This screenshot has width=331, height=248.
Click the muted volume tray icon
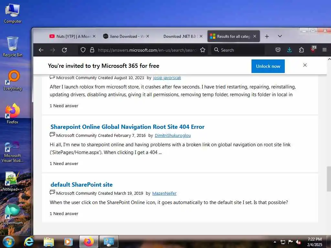pos(298,242)
